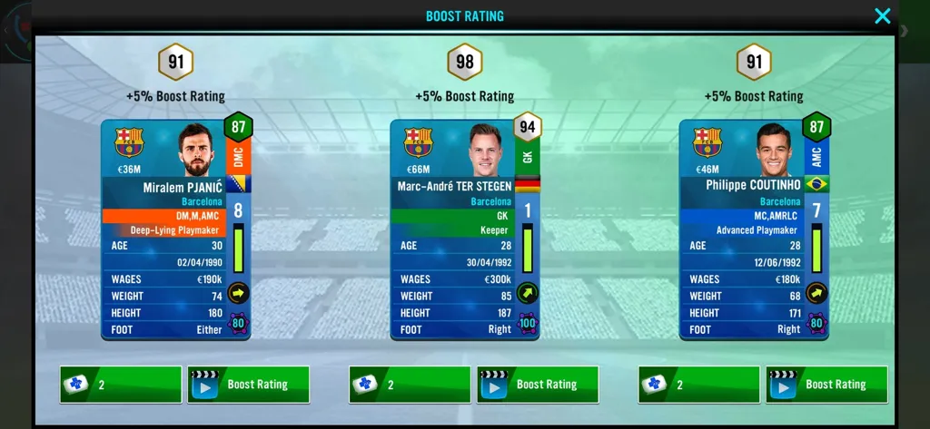Select Ter Stegen's 94 rating hexagon

528,126
